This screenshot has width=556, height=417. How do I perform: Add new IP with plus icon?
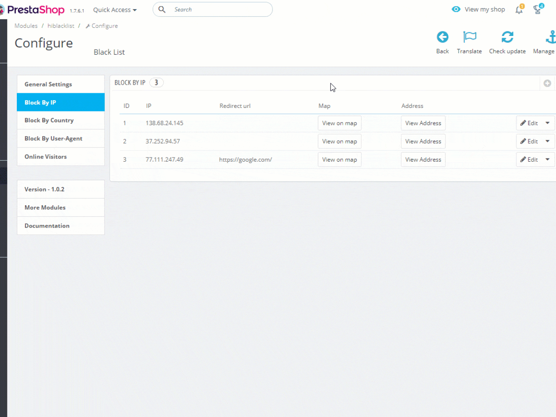click(547, 83)
